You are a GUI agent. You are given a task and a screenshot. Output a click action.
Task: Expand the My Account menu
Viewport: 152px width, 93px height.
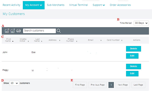[34, 5]
